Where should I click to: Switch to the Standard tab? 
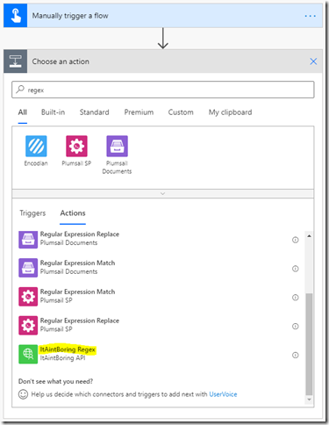pyautogui.click(x=95, y=112)
